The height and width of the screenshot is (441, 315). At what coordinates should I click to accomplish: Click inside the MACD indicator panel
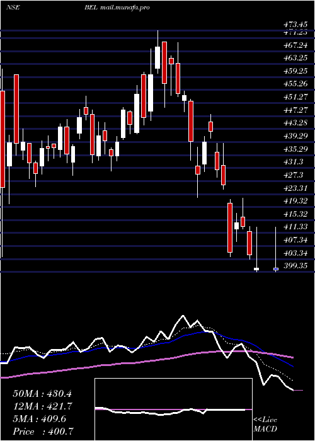coord(173,409)
